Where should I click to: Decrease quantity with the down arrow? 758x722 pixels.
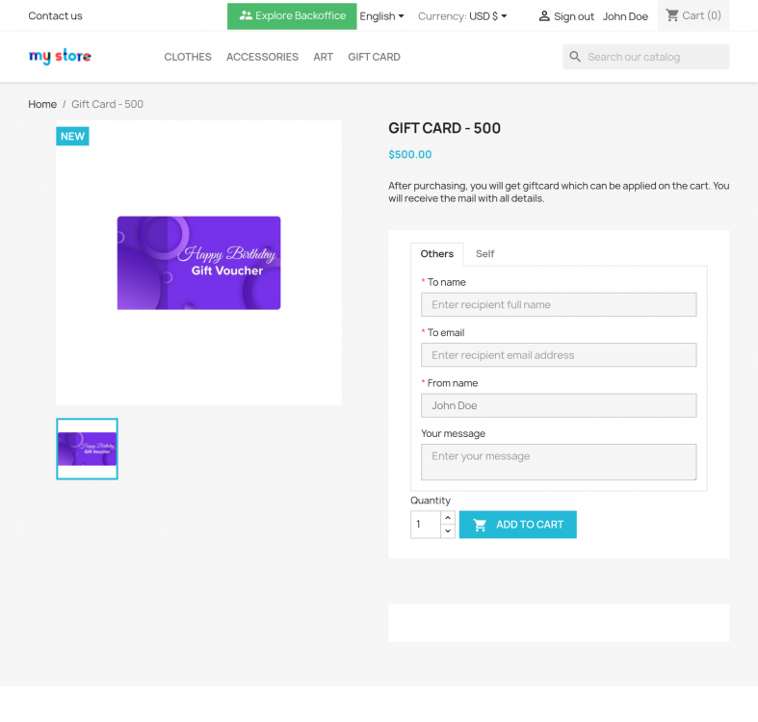448,531
